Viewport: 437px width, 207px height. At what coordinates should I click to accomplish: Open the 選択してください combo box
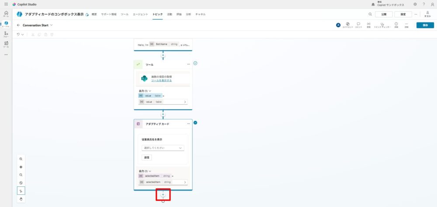coord(163,148)
